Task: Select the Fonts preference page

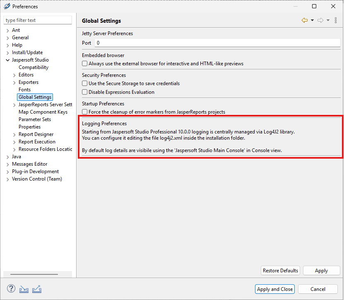Action: click(24, 90)
